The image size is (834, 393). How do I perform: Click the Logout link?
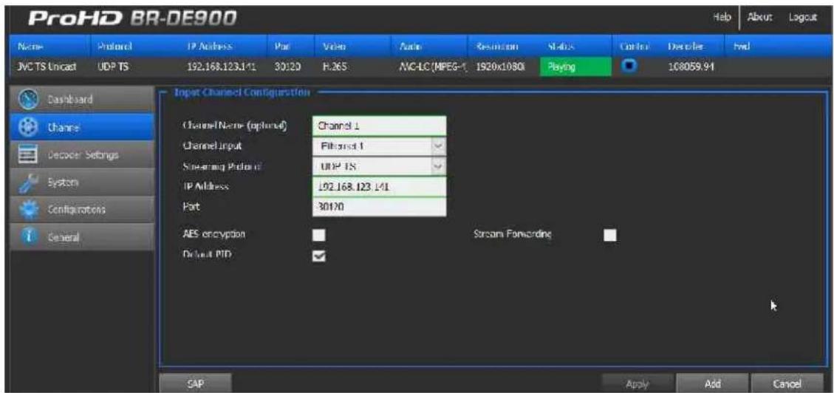[803, 18]
